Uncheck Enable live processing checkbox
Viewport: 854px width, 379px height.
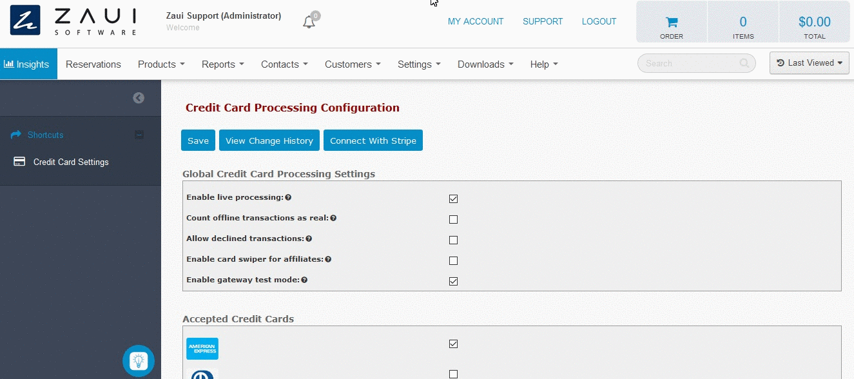click(453, 199)
